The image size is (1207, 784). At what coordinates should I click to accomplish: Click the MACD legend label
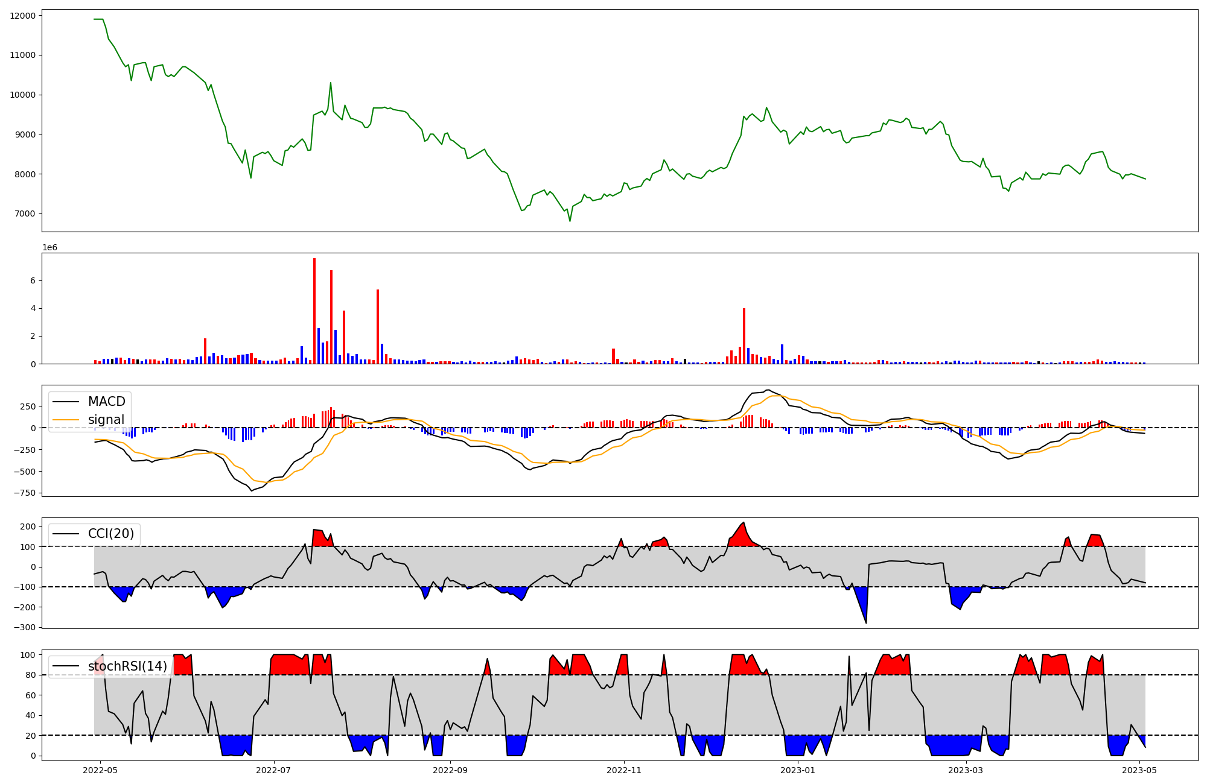point(106,402)
